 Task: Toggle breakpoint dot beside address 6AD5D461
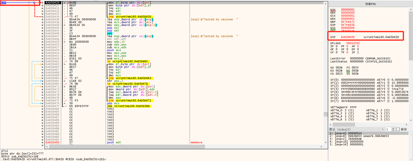point(42,61)
